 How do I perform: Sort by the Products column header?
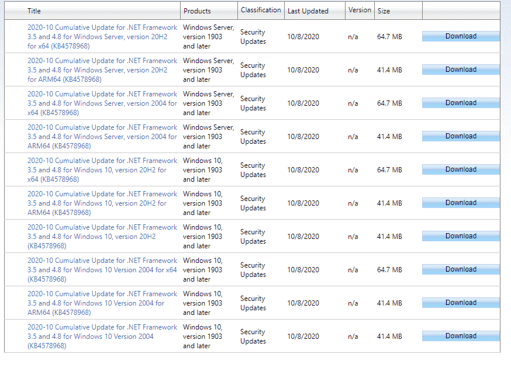point(197,11)
